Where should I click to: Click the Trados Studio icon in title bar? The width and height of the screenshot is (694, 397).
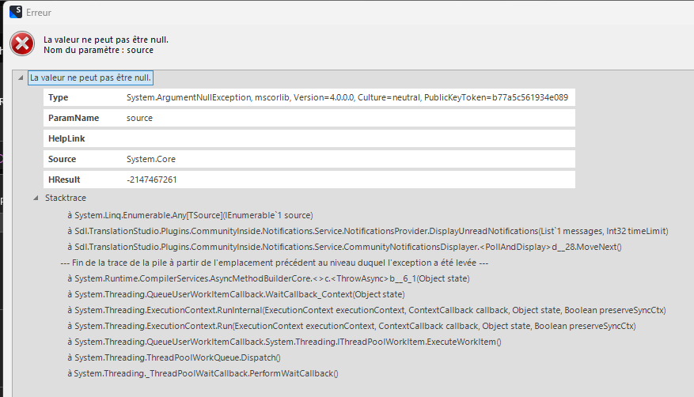(x=16, y=12)
